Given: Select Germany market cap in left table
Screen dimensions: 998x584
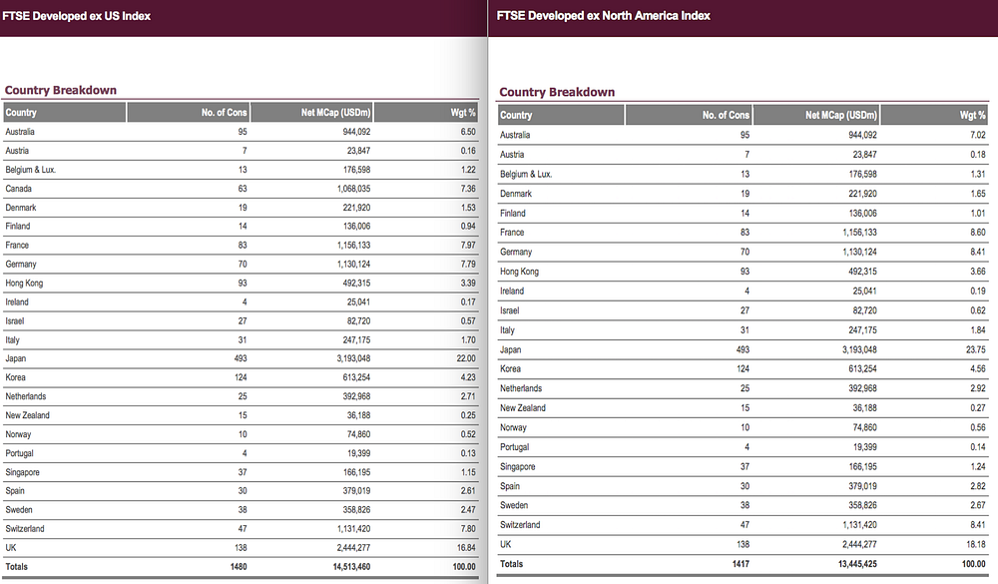Looking at the screenshot, I should [x=353, y=265].
